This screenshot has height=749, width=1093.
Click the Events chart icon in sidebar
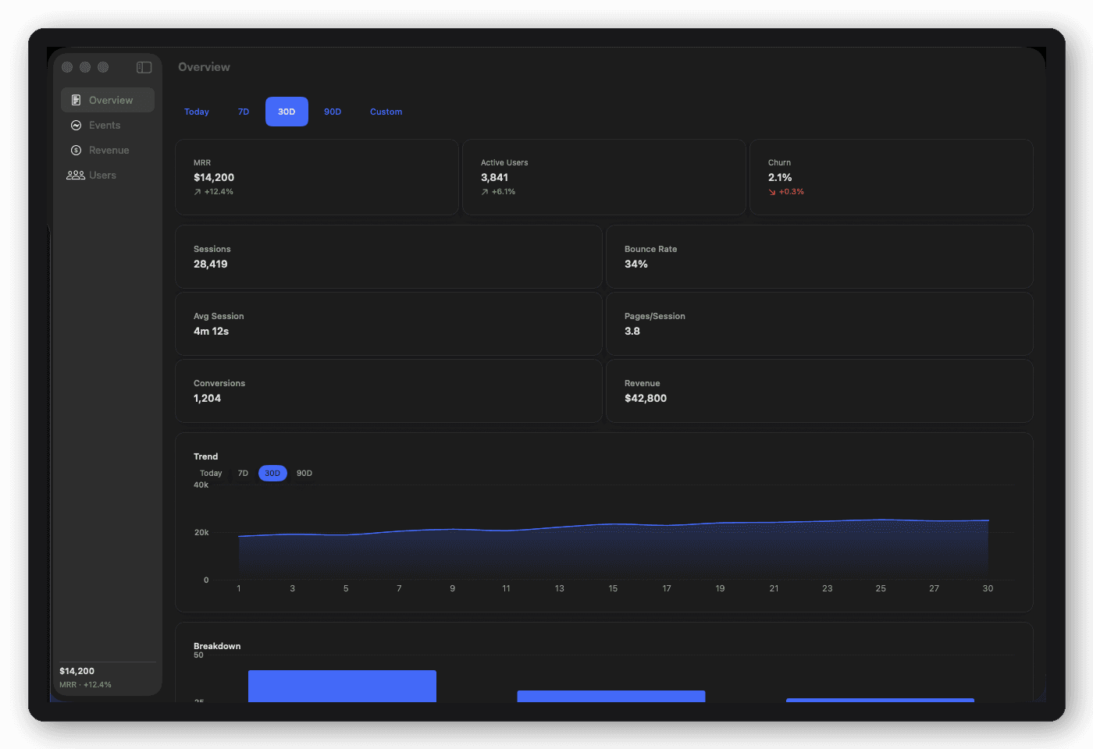tap(76, 125)
